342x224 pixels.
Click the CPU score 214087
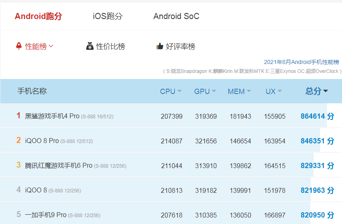click(x=172, y=141)
